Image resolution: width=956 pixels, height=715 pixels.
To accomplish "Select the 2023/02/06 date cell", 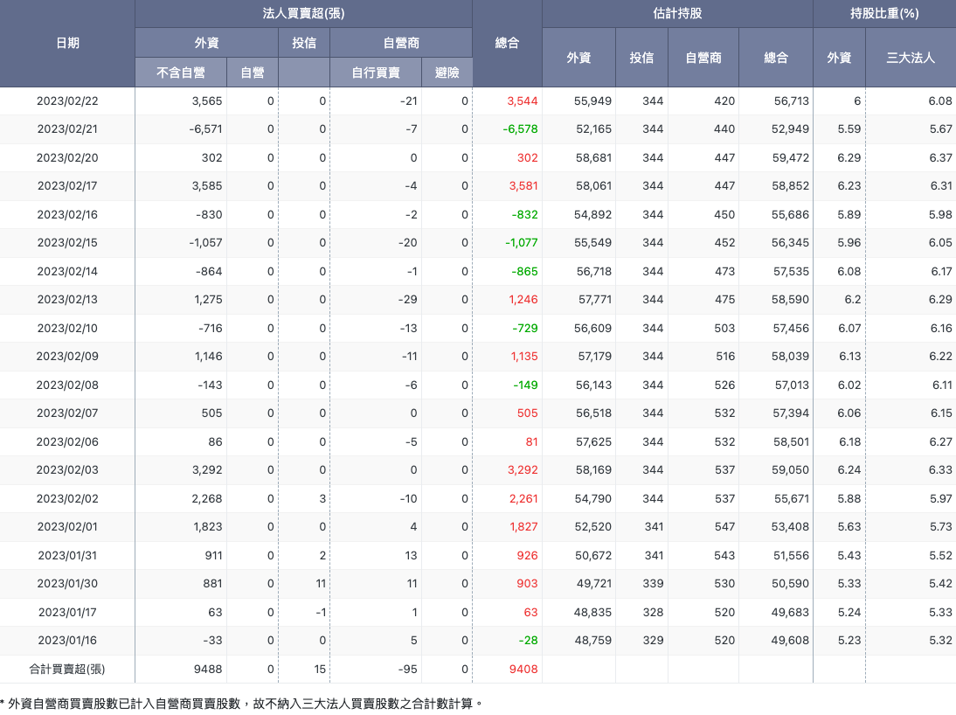I will (67, 441).
